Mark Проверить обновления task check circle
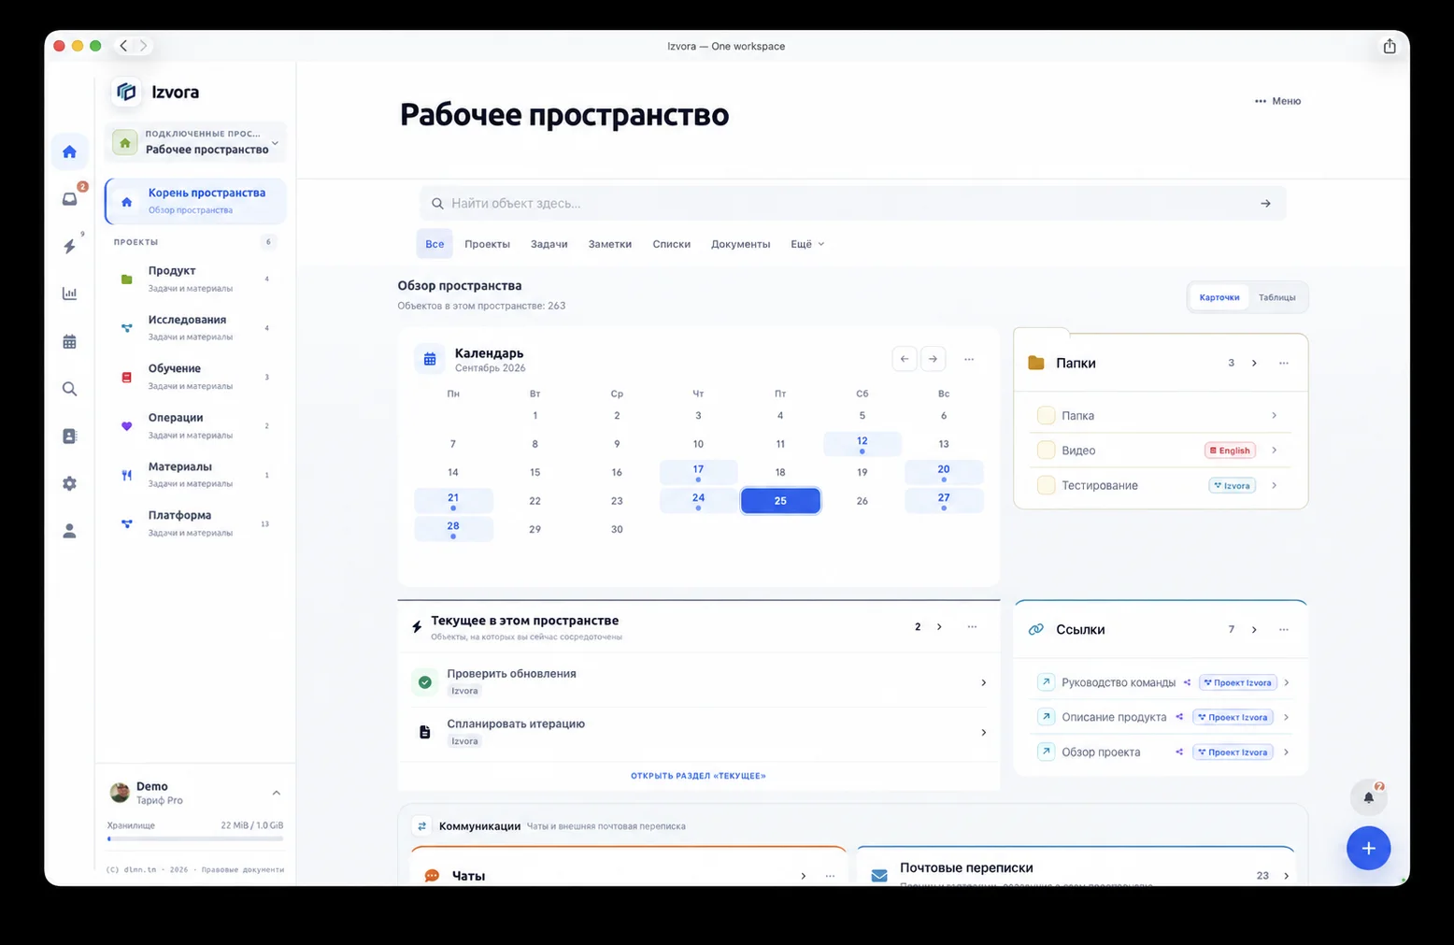Image resolution: width=1454 pixels, height=945 pixels. click(425, 682)
